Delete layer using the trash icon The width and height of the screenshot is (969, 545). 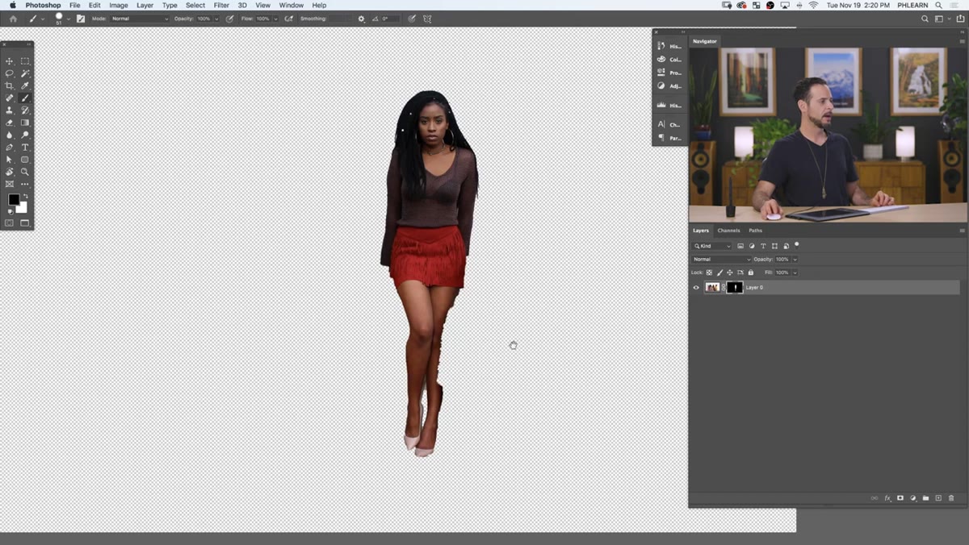[951, 498]
